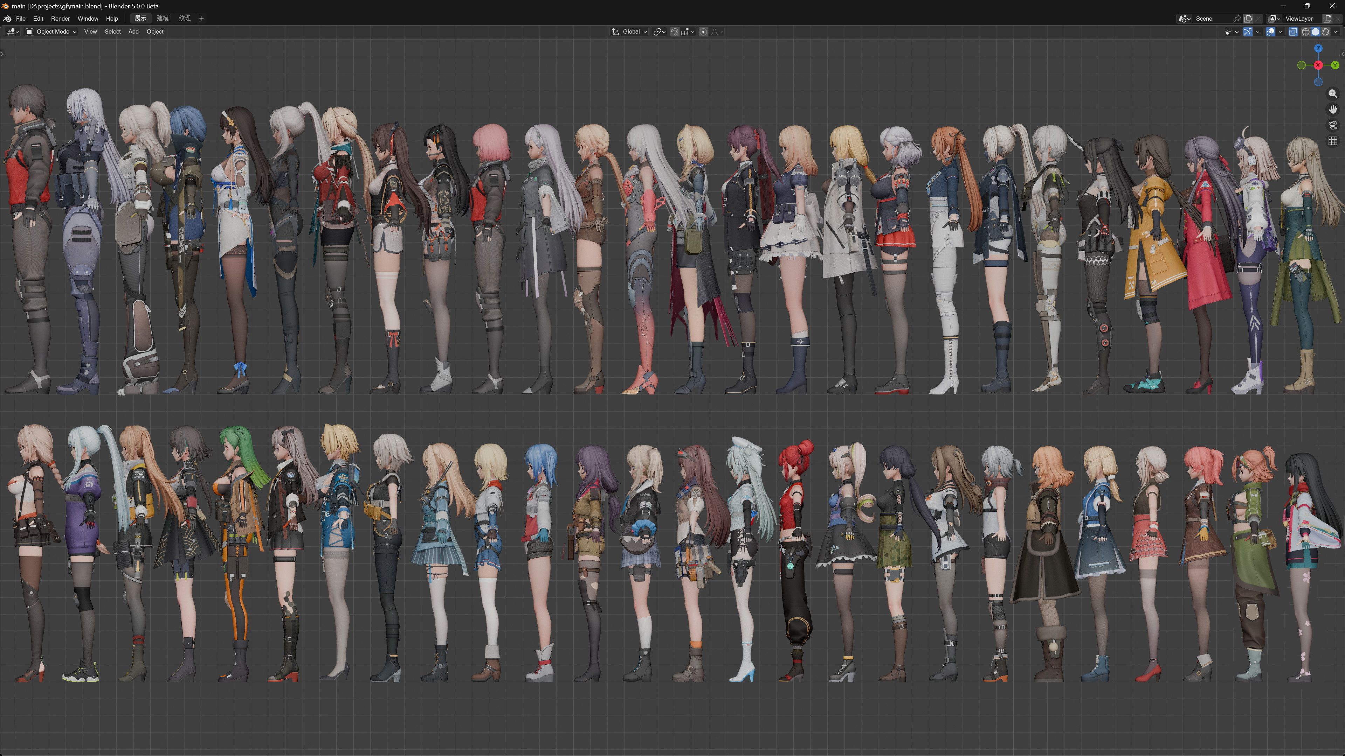Toggle camera view icon

tap(1332, 125)
